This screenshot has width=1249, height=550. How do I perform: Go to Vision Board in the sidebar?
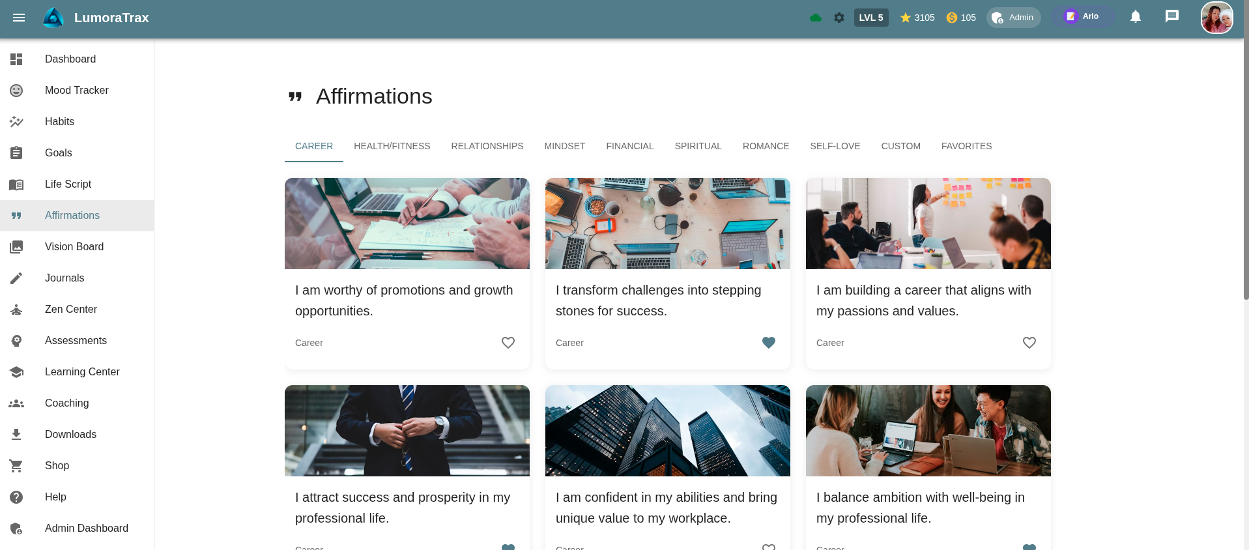click(x=74, y=247)
